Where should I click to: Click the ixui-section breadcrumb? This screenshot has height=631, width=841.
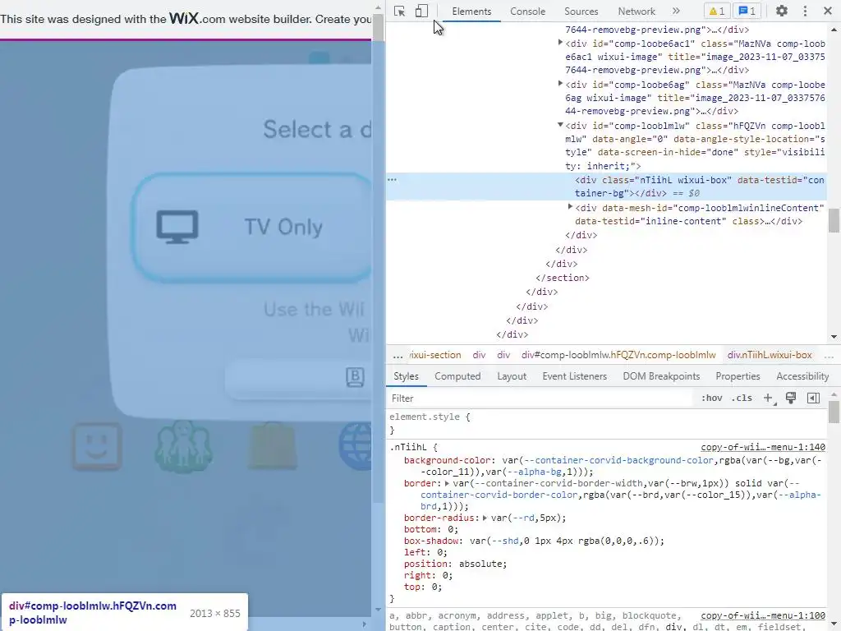[x=435, y=355]
